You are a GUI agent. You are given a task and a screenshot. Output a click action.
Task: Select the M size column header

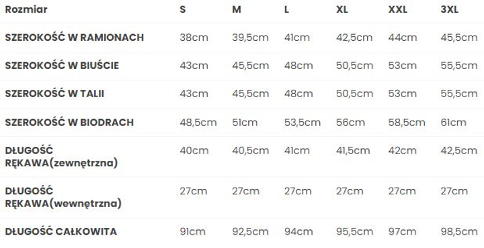237,9
